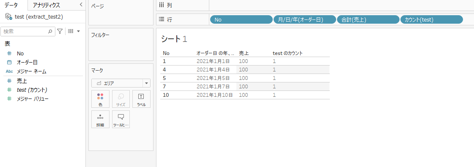474x167 pixels.
Task: Click the フィルター shelf
Action: (x=121, y=45)
